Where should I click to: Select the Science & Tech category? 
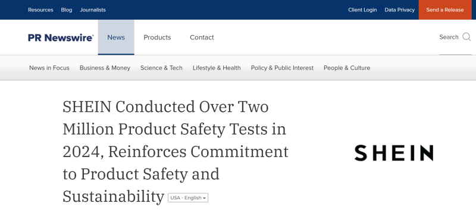click(161, 68)
